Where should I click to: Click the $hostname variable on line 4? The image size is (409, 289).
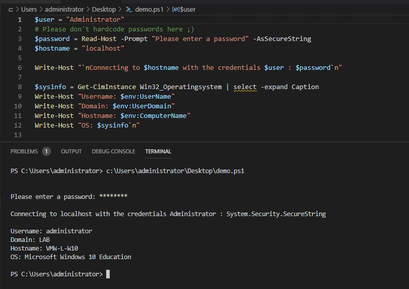52,49
